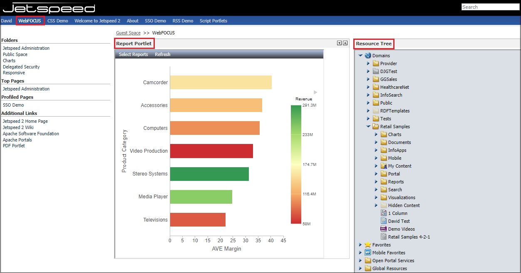
Task: Click the Domains globe icon
Action: click(x=367, y=56)
